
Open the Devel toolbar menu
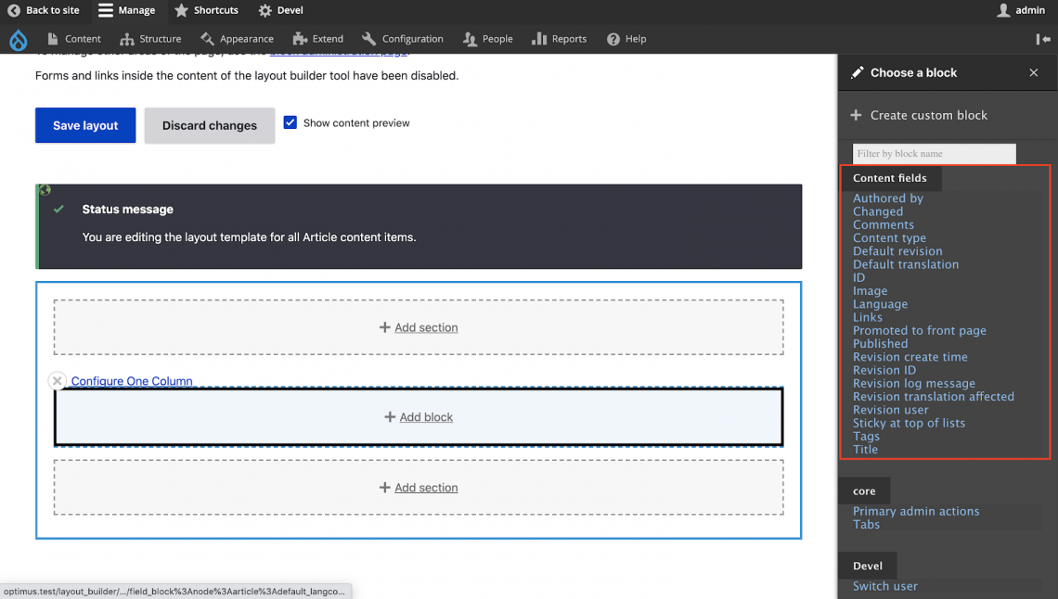tap(280, 10)
